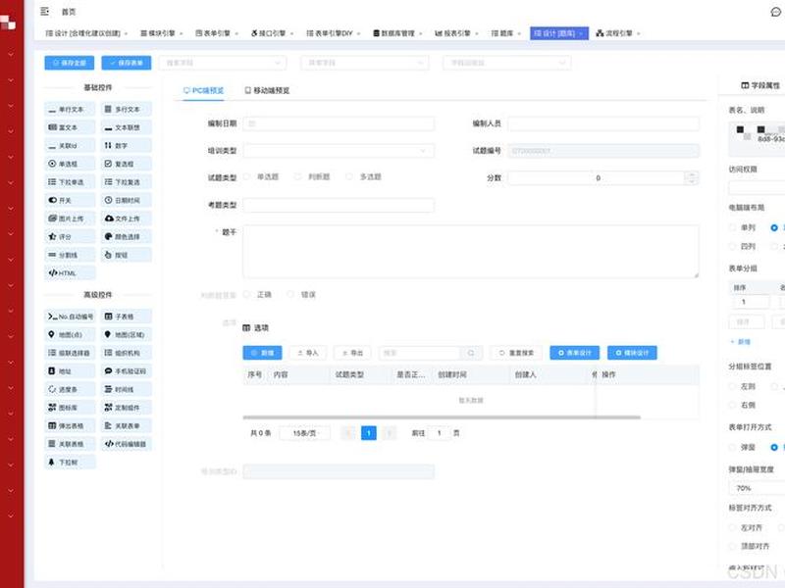Insert the 子表格 sub-table control
Screen dimensions: 785x588
click(x=127, y=317)
